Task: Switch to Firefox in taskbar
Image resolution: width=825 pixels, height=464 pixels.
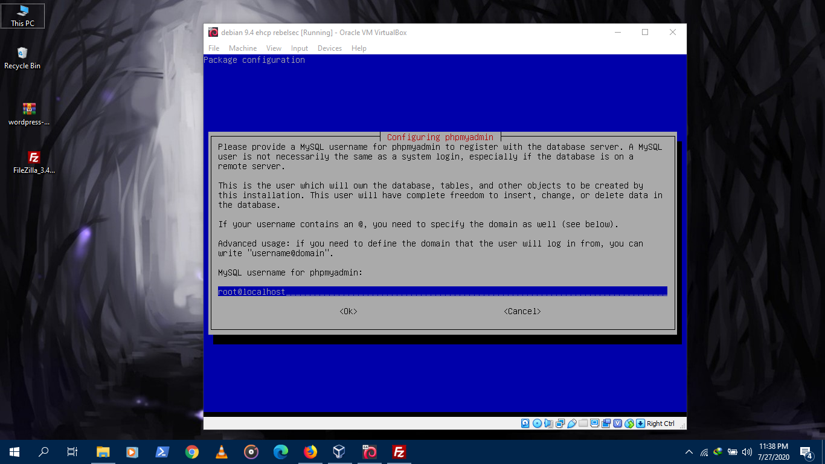Action: pos(310,452)
